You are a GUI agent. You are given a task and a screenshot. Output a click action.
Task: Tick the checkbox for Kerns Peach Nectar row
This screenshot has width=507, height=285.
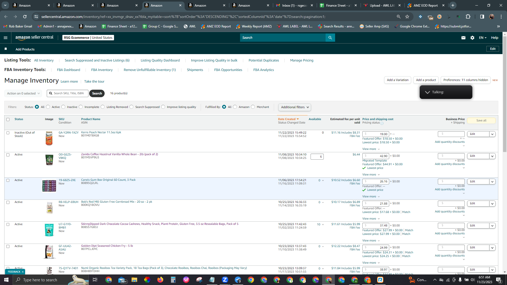(x=8, y=133)
